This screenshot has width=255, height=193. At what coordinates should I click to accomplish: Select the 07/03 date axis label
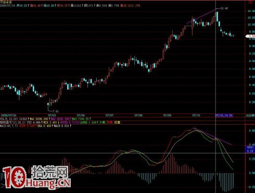(52, 115)
